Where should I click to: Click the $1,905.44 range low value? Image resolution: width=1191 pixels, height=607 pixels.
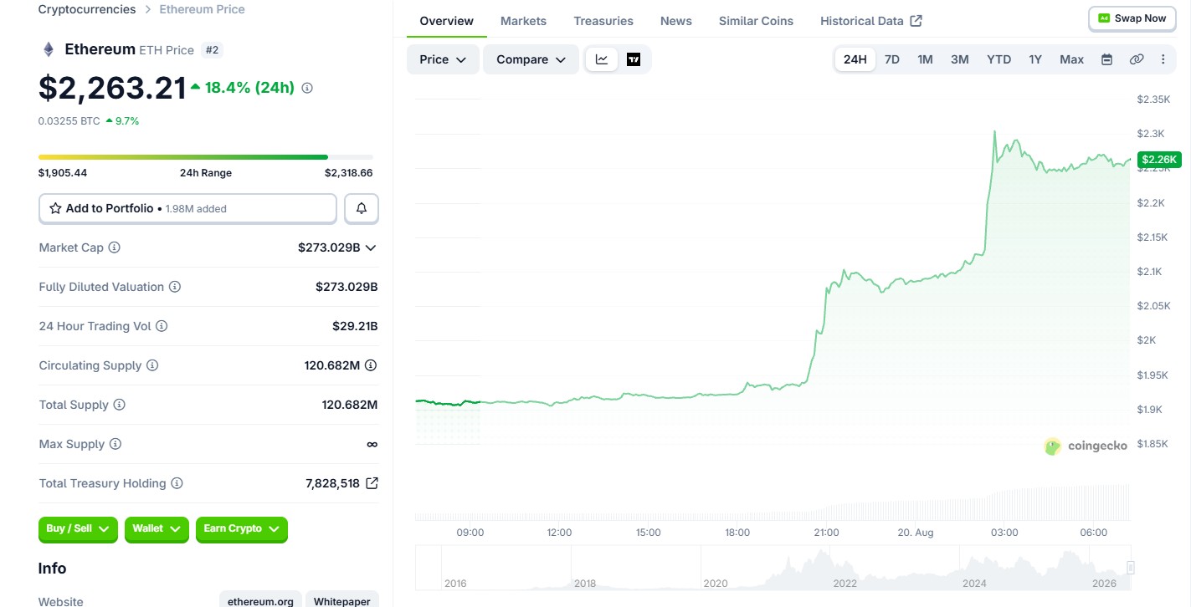[63, 173]
